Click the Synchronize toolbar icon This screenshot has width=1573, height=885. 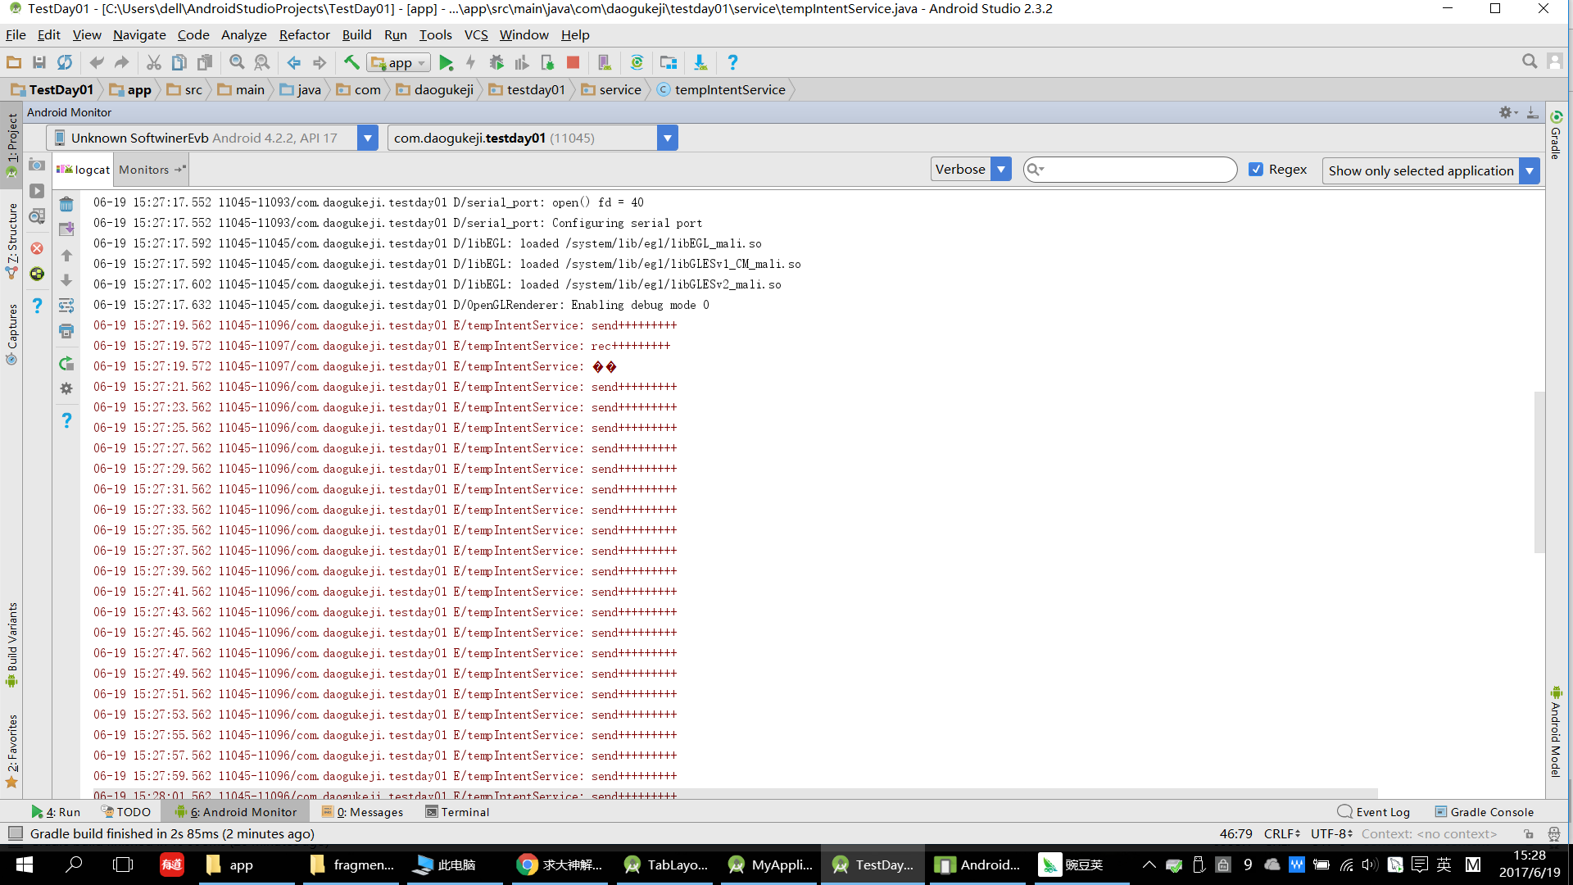pyautogui.click(x=64, y=62)
